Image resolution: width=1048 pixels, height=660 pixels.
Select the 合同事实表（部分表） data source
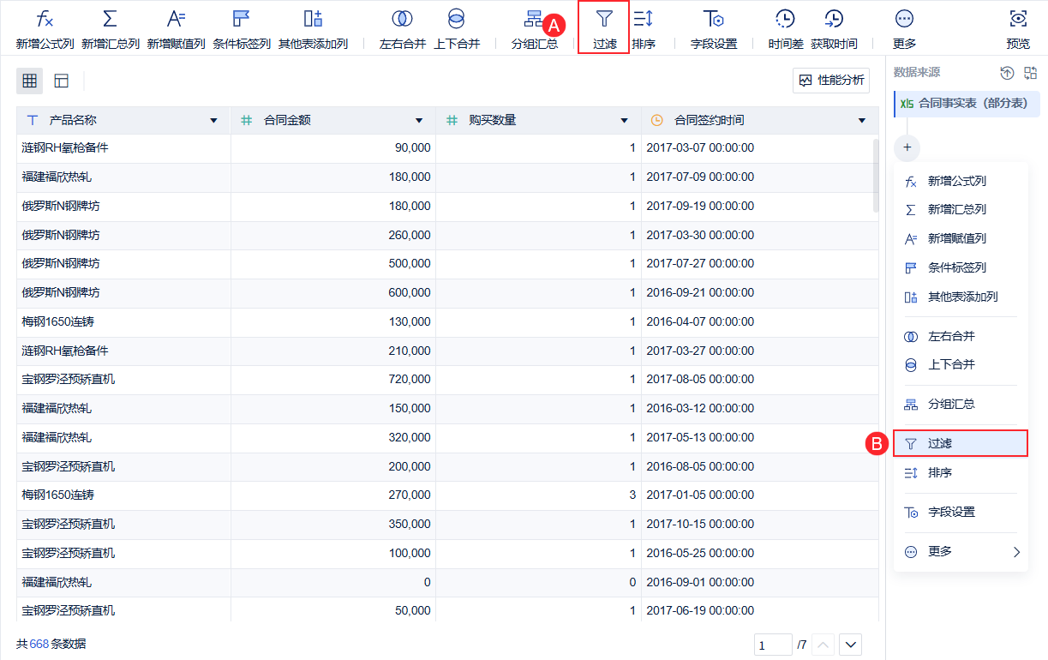tap(967, 103)
